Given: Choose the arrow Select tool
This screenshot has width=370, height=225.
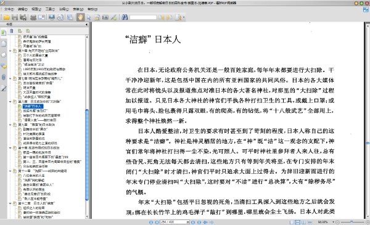Looking at the screenshot, I should pos(89,17).
